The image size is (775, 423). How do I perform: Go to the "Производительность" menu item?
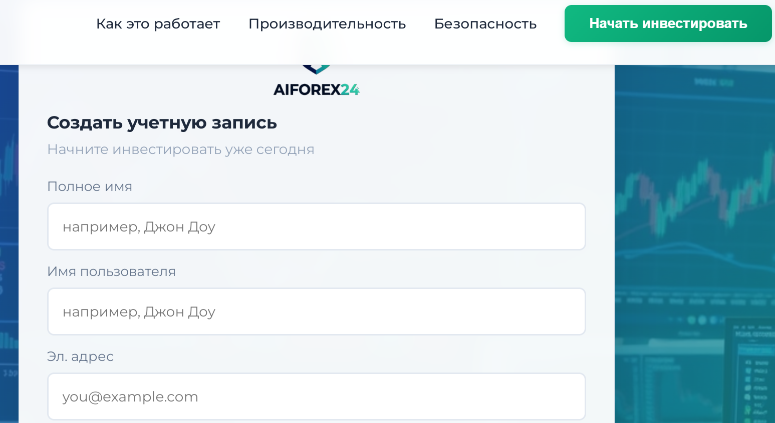pyautogui.click(x=327, y=24)
